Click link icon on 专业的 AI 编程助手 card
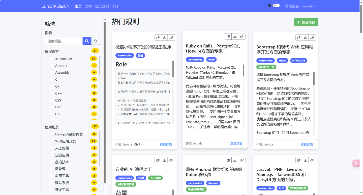The width and height of the screenshot is (363, 195). [171, 160]
